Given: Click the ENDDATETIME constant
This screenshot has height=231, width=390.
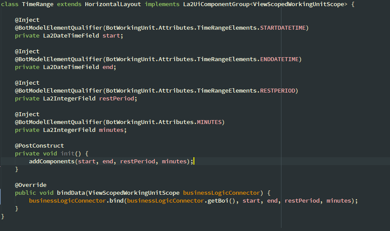Looking at the screenshot, I should (281, 59).
